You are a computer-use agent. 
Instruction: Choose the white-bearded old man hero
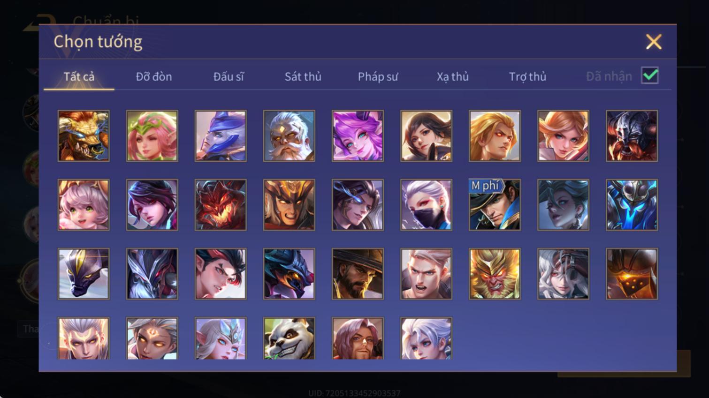(289, 136)
